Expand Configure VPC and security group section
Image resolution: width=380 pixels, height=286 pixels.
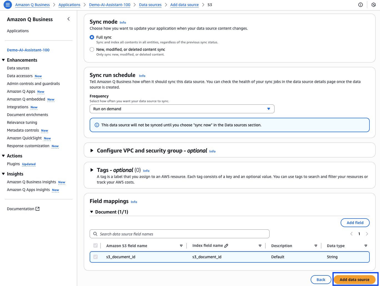(x=92, y=151)
